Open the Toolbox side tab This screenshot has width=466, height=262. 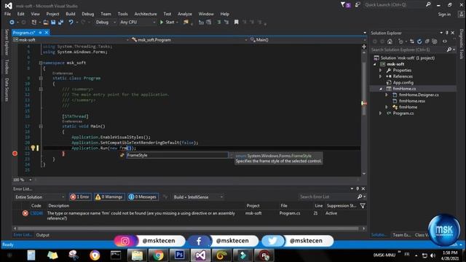7,66
